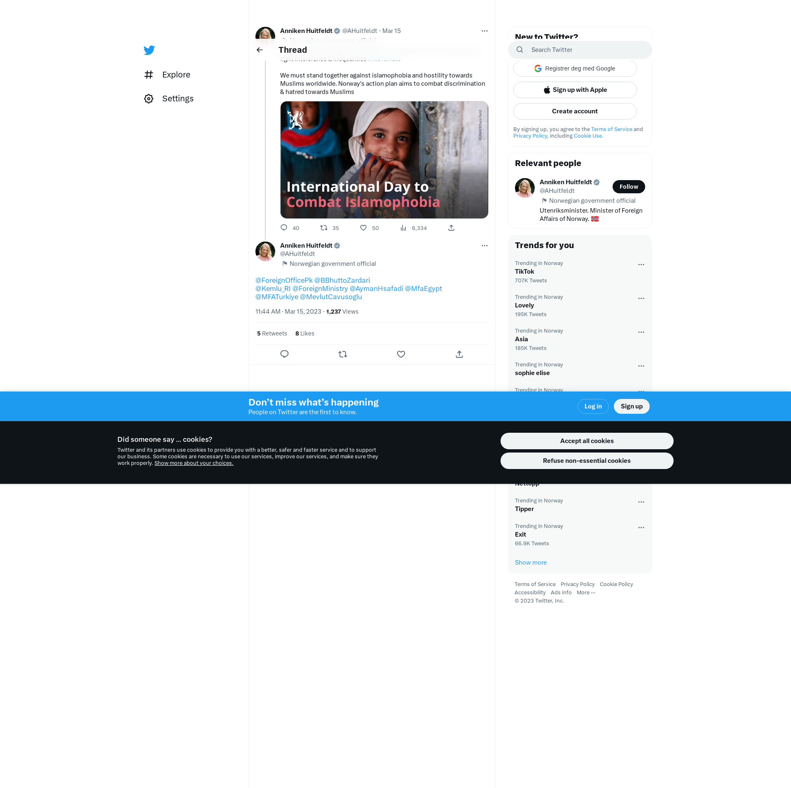Open Settings from the sidebar
This screenshot has width=791, height=788.
click(169, 98)
